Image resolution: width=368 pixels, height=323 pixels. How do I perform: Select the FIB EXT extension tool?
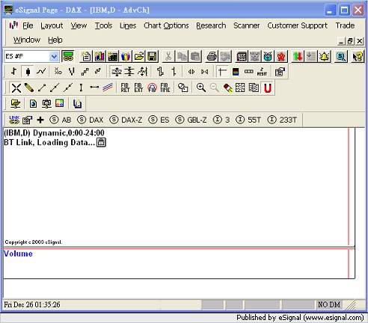[138, 87]
